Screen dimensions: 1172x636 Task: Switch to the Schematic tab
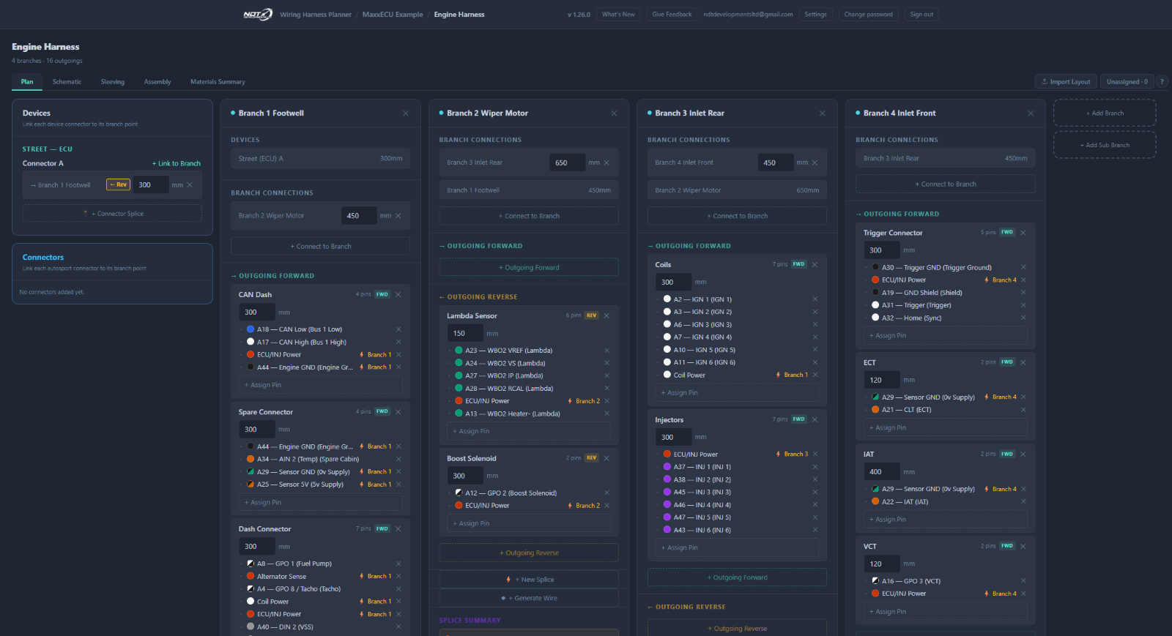(x=67, y=82)
